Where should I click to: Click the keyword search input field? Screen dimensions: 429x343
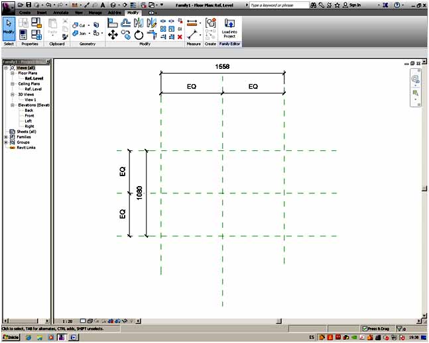(x=278, y=5)
